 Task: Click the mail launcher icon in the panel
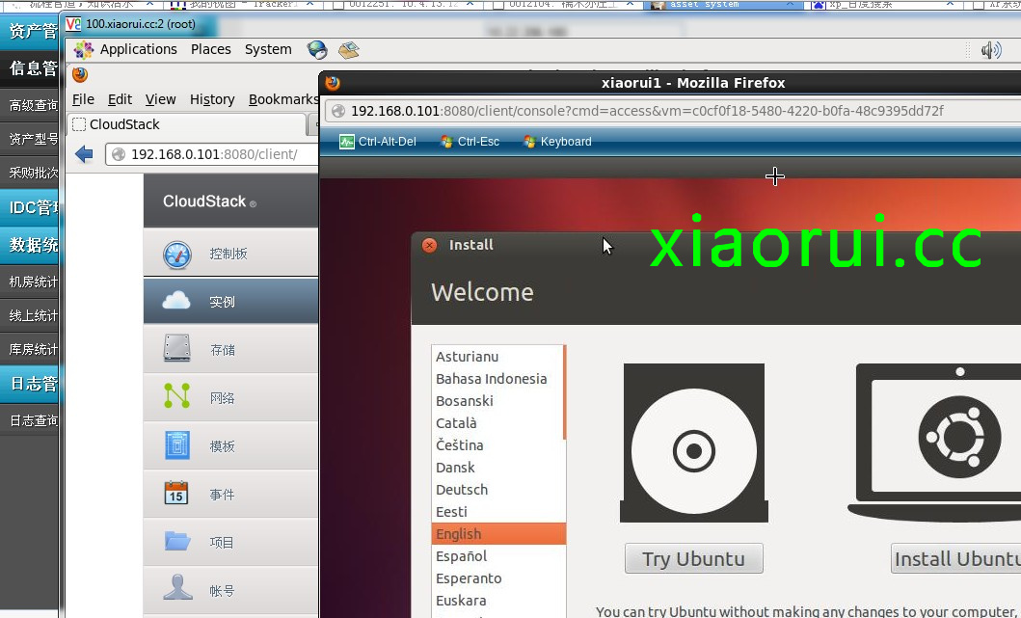coord(348,50)
